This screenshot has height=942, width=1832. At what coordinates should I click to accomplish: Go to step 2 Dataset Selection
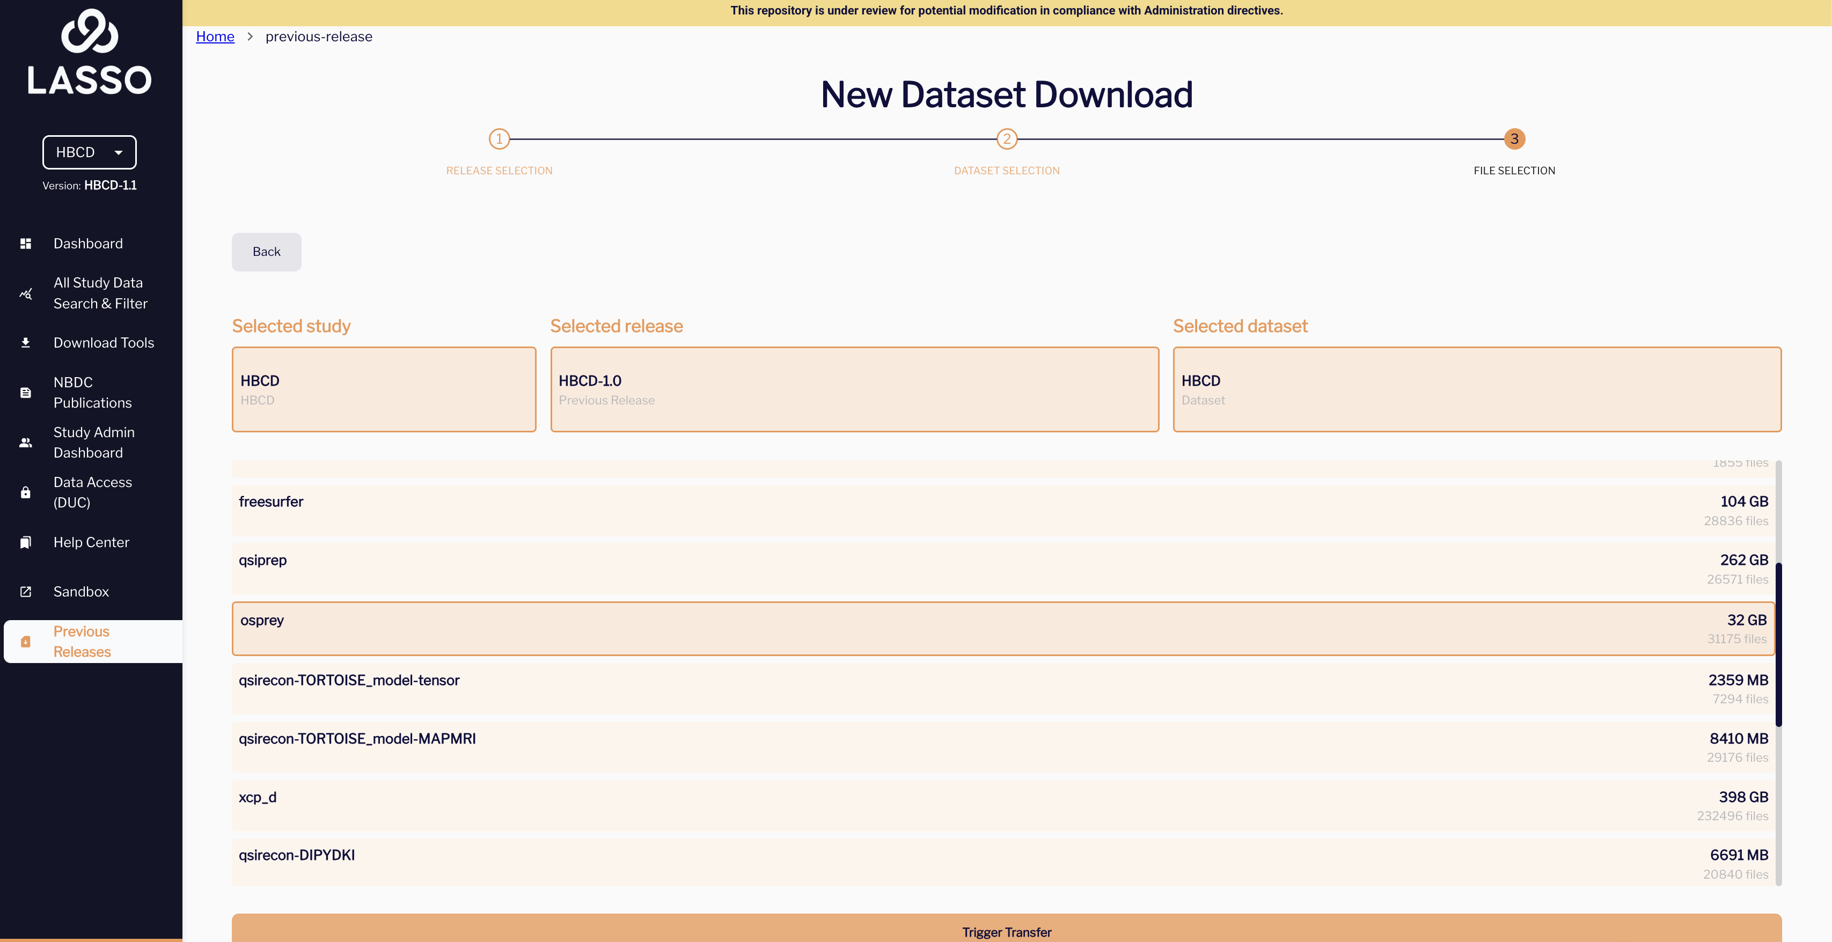coord(1006,139)
